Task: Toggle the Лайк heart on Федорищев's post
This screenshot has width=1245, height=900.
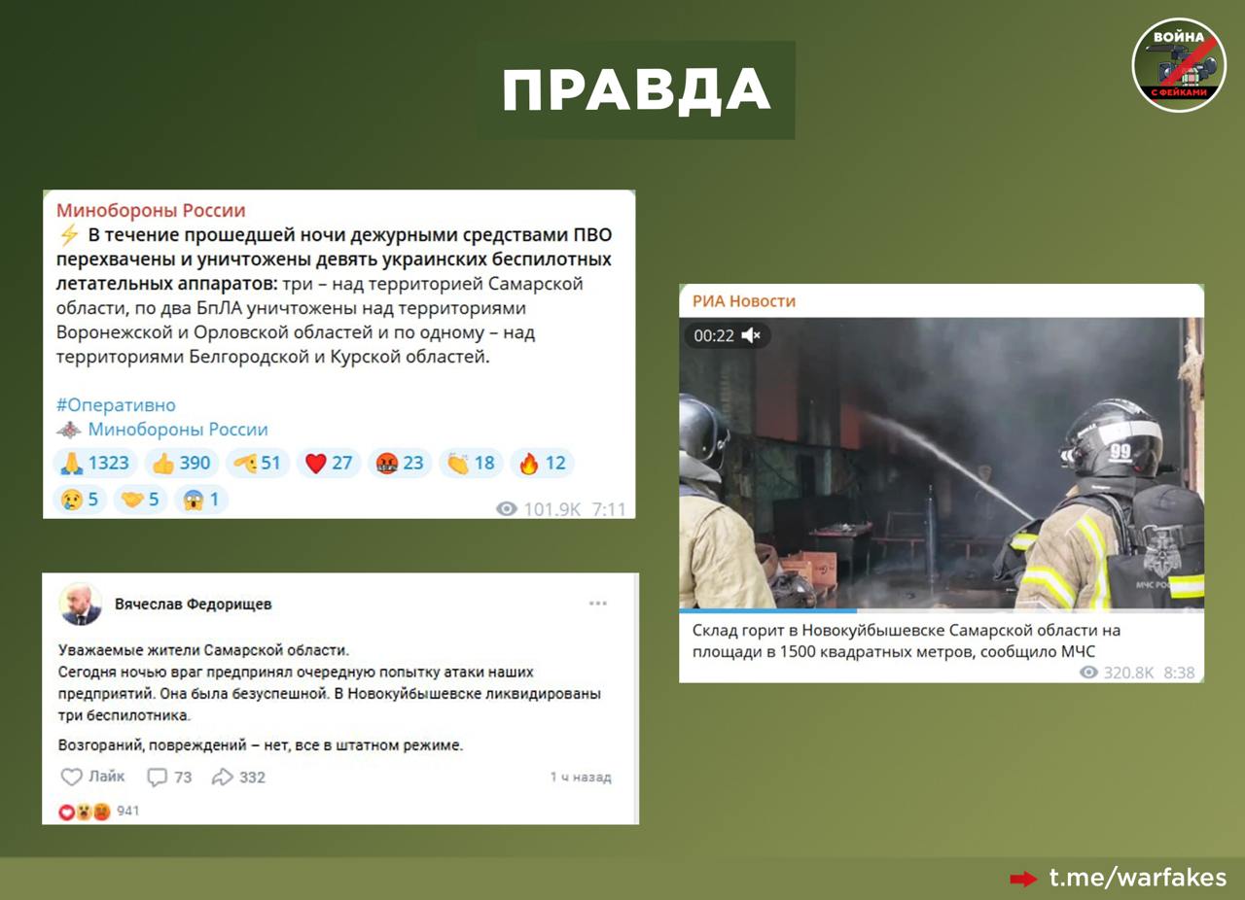Action: pos(92,777)
